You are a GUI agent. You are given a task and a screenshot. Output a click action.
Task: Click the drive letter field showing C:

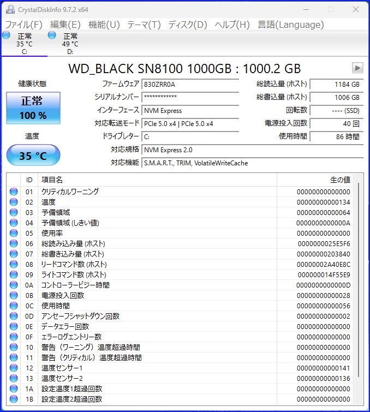point(190,136)
